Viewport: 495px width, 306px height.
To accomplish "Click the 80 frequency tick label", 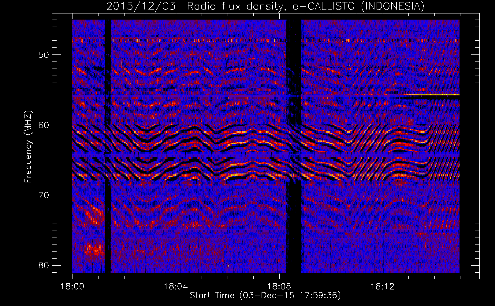I will pyautogui.click(x=44, y=265).
